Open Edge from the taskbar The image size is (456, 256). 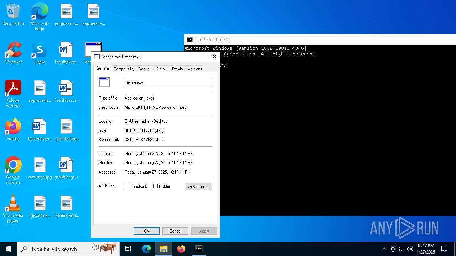point(146,249)
